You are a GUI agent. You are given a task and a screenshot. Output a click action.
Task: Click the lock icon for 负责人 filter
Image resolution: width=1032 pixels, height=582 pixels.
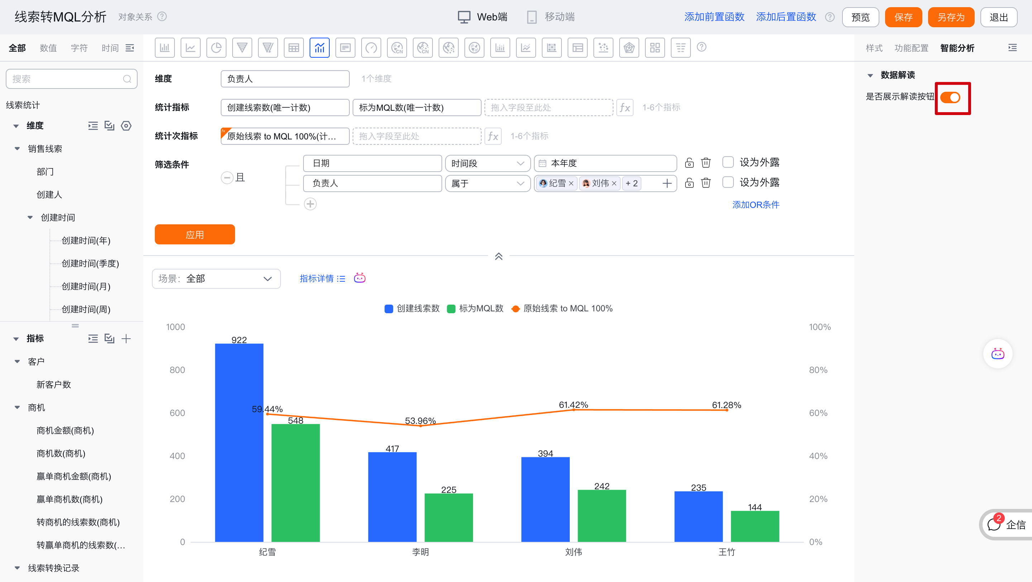tap(689, 183)
